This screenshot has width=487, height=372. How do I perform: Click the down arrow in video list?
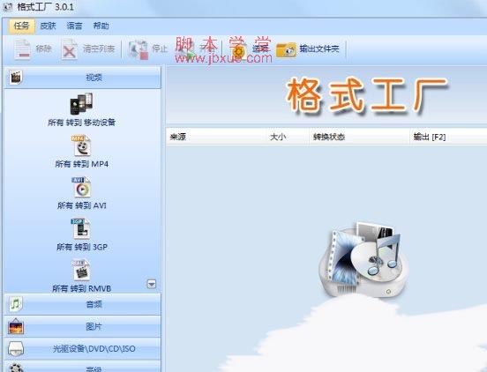[151, 284]
